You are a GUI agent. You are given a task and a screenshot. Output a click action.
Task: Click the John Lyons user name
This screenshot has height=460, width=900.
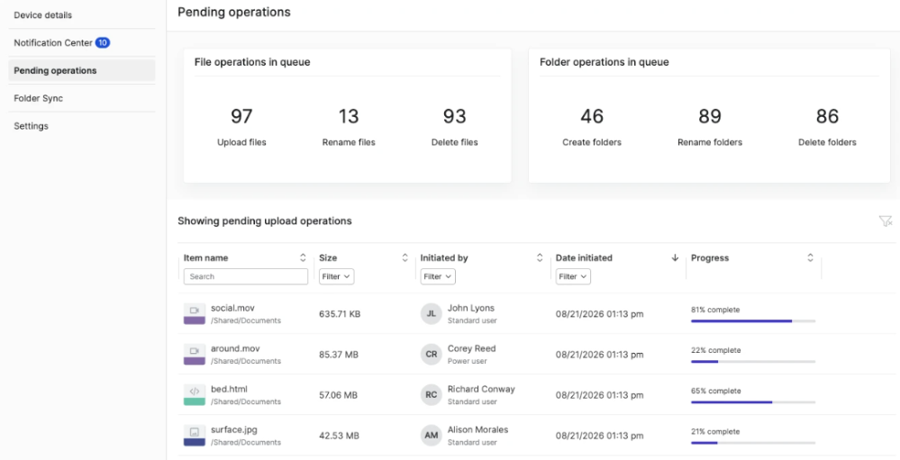click(470, 308)
